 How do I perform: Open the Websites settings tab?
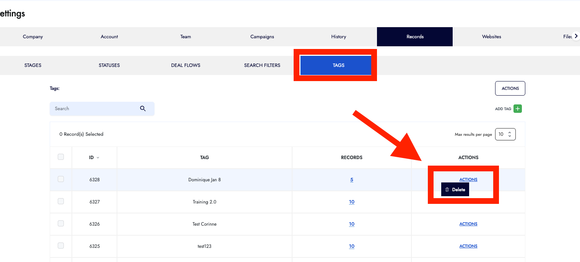(491, 37)
